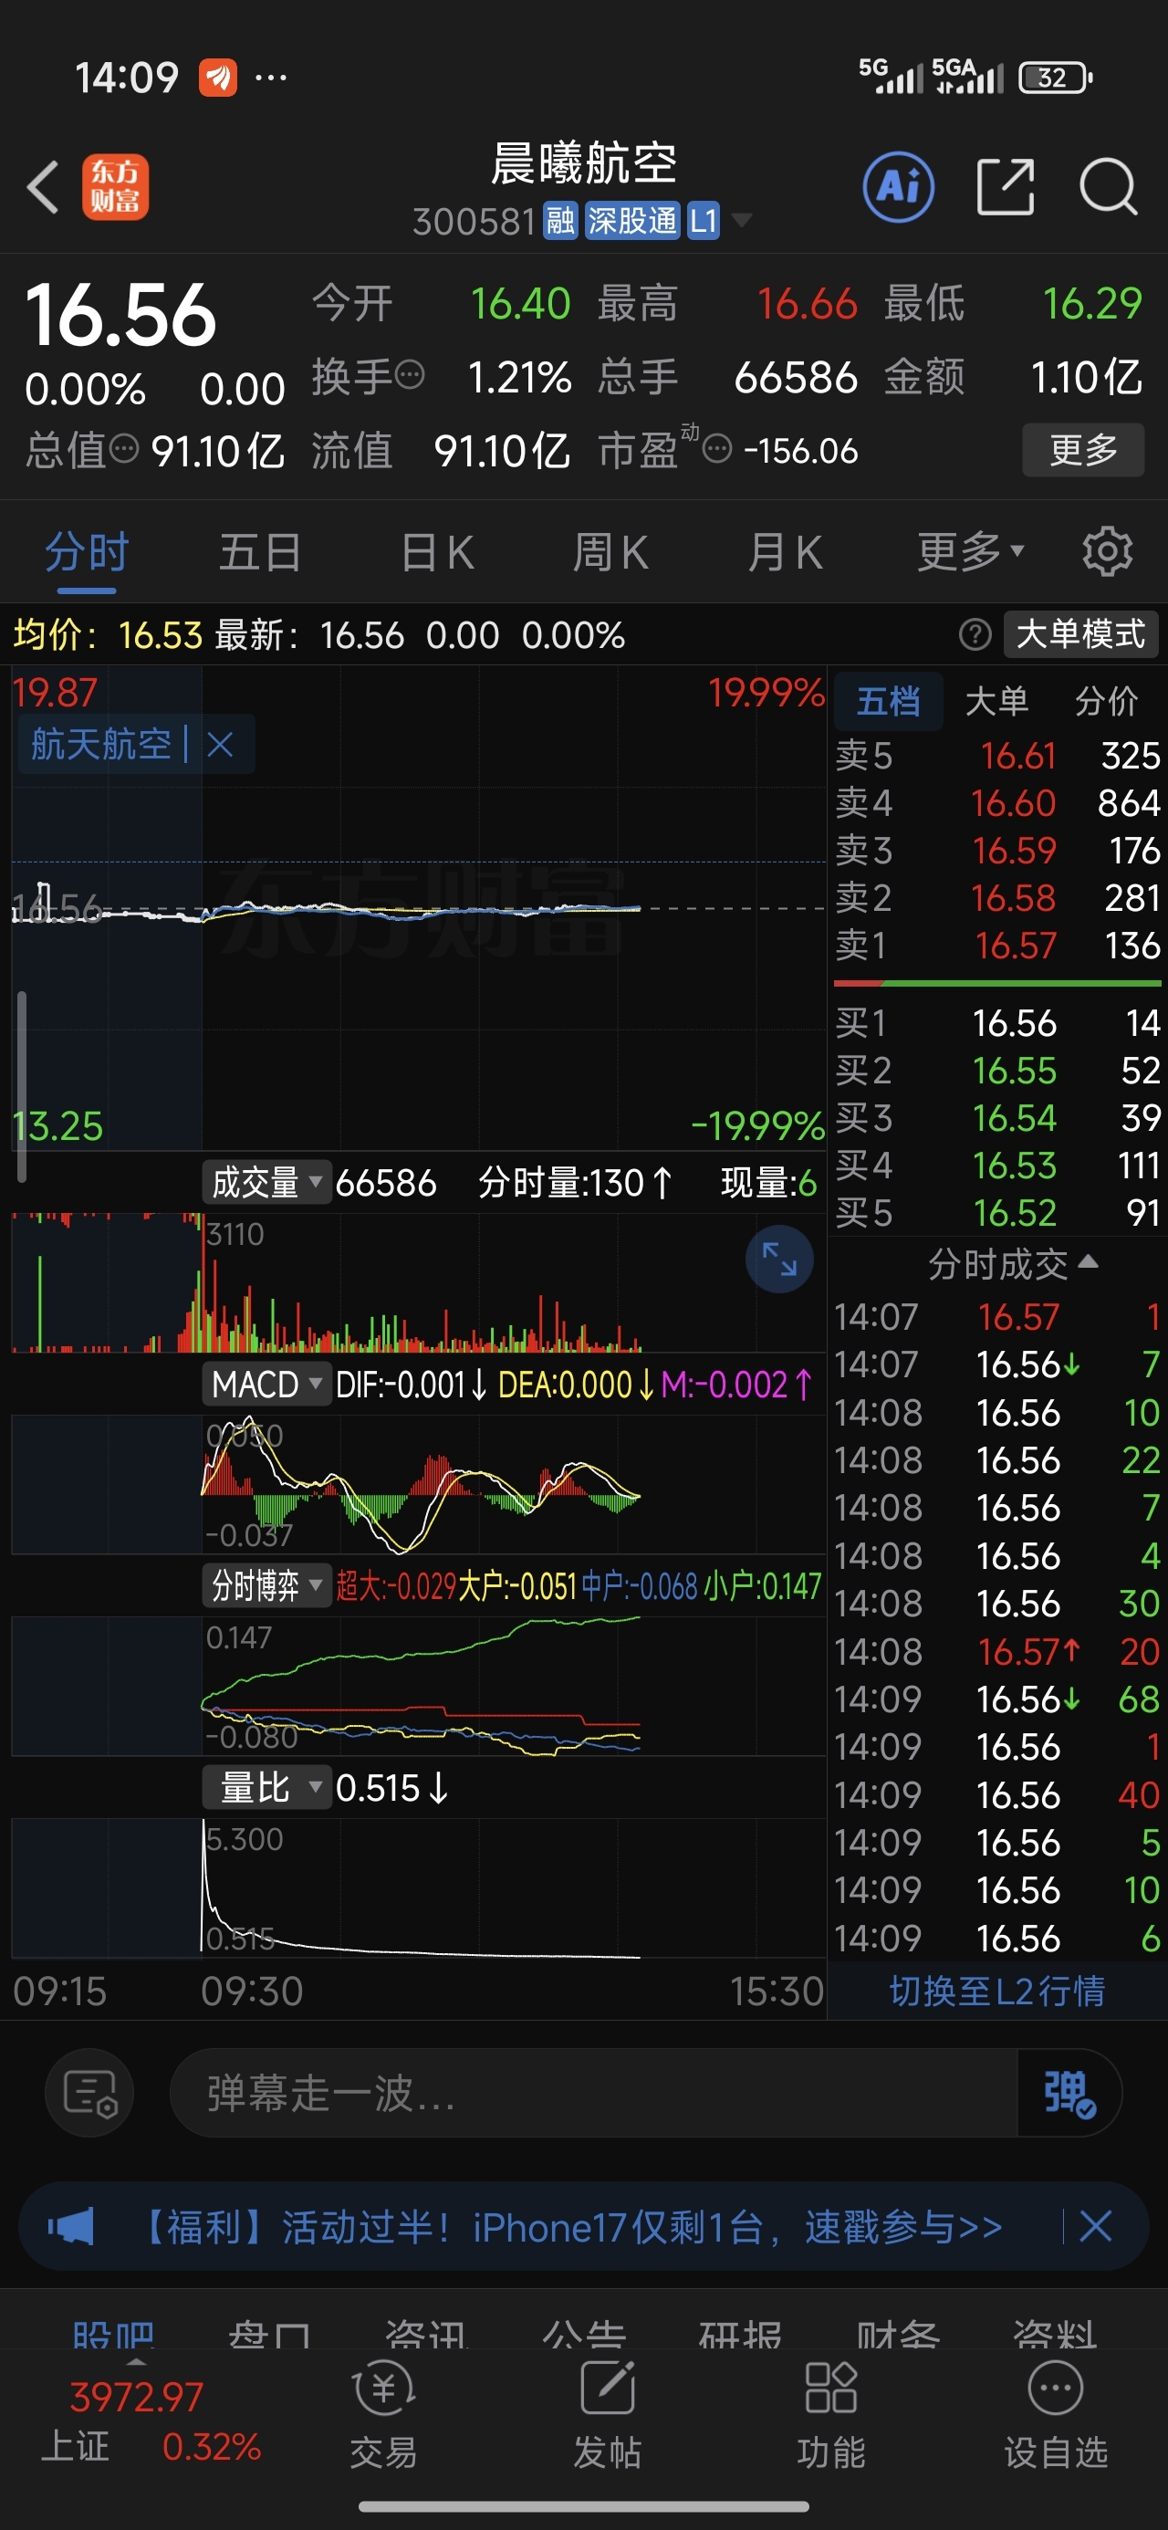Tap the help question mark icon
Image resolution: width=1168 pixels, height=2530 pixels.
(975, 634)
